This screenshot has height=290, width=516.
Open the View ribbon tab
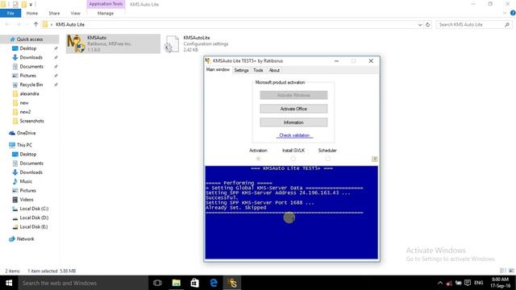pos(75,13)
